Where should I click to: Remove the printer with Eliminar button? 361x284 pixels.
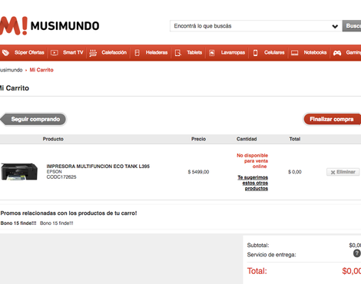343,172
